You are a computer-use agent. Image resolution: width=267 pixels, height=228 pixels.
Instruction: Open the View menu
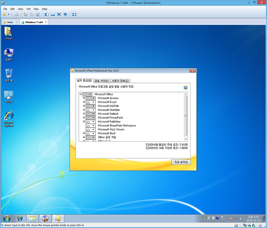pos(20,9)
